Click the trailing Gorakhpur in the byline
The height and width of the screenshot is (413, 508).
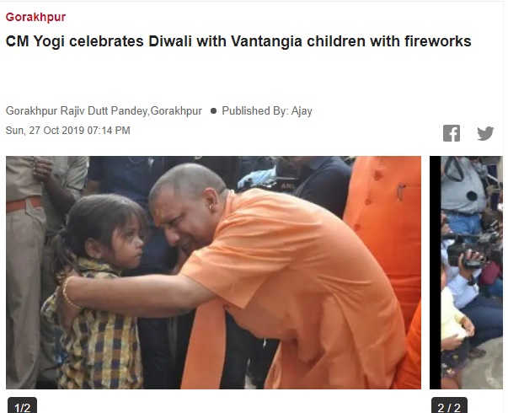click(176, 111)
